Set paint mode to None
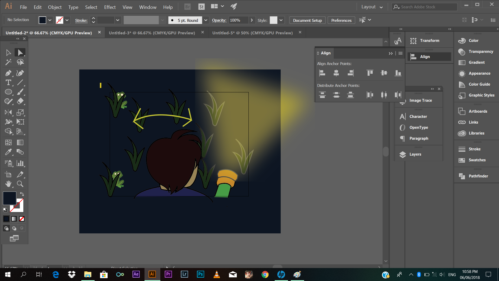Image resolution: width=499 pixels, height=281 pixels. click(22, 219)
